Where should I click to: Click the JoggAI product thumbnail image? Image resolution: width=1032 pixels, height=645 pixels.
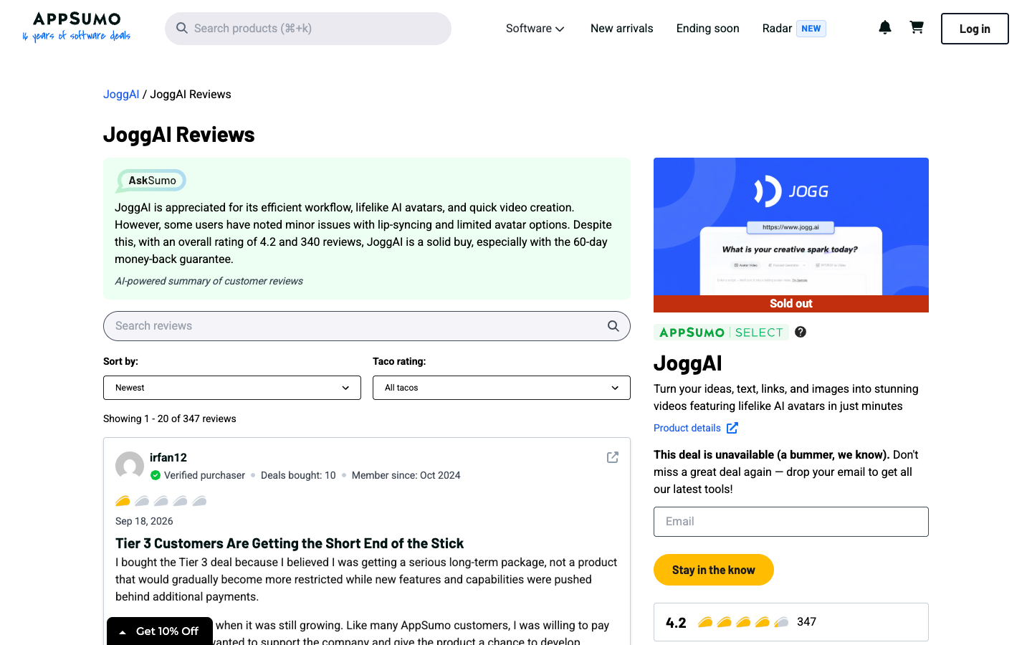click(791, 226)
